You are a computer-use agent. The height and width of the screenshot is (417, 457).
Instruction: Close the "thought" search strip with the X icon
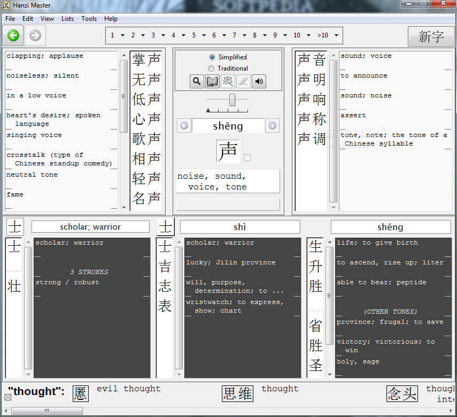[8, 397]
